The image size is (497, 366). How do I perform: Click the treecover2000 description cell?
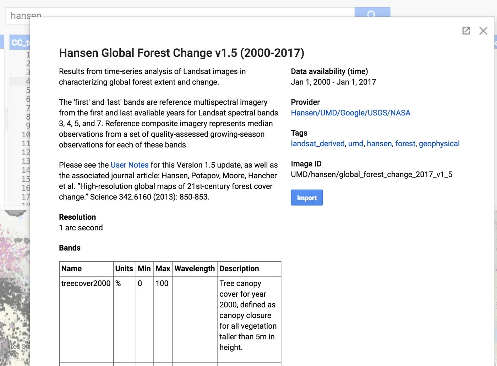(x=249, y=319)
